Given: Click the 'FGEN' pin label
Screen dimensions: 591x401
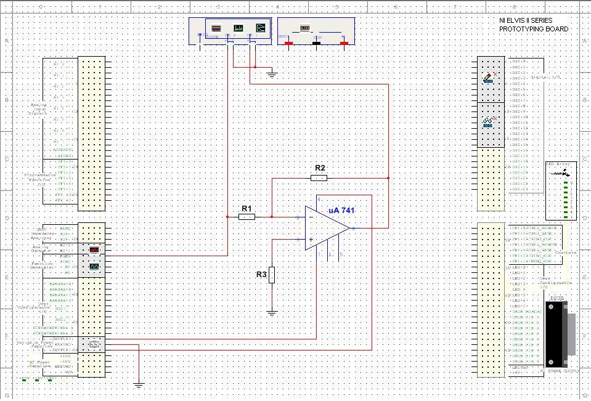Looking at the screenshot, I should (65, 256).
